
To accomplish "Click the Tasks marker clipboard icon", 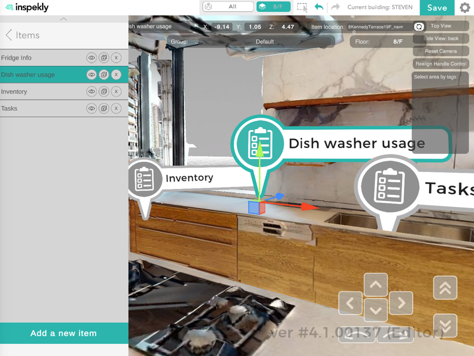I will click(390, 187).
